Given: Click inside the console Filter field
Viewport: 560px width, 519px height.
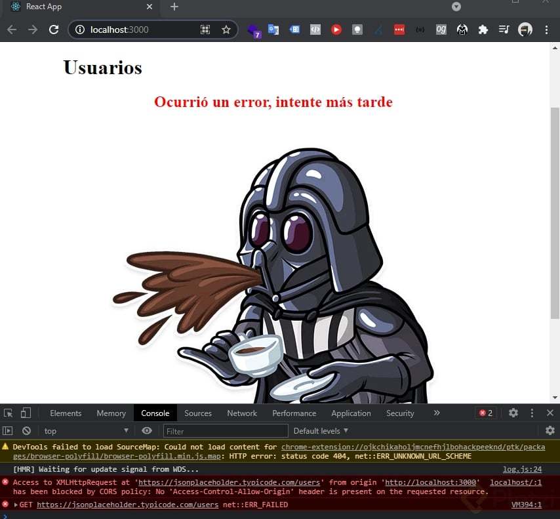Looking at the screenshot, I should 226,430.
